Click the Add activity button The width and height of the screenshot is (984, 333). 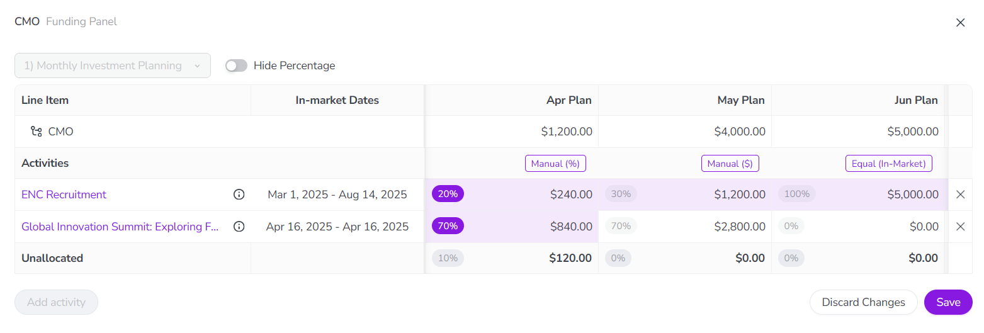[x=56, y=302]
